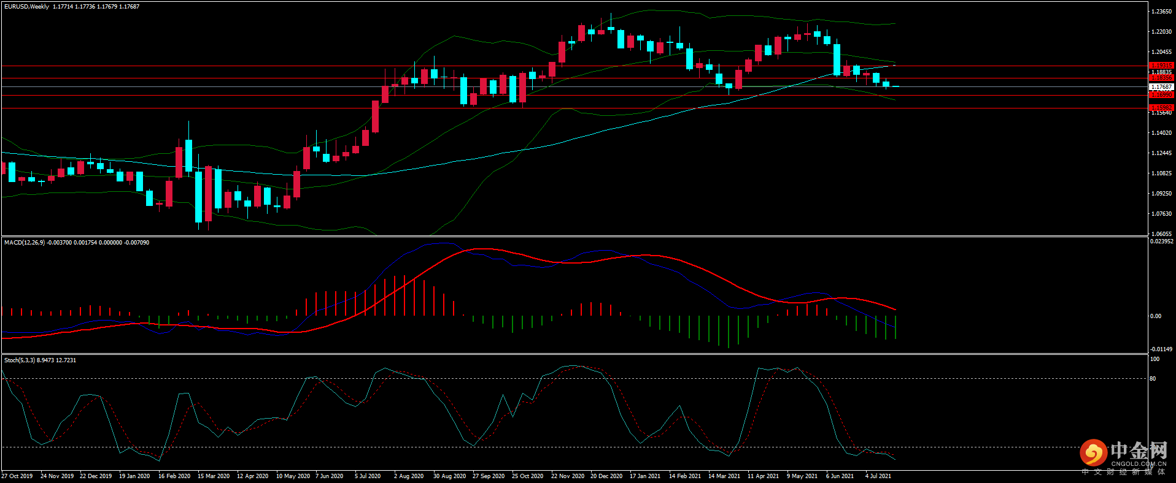Click the 30 Aug 2020 date label
1176x483 pixels.
click(x=450, y=476)
